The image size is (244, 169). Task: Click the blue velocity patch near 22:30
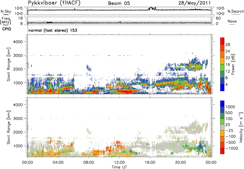tap(201, 146)
